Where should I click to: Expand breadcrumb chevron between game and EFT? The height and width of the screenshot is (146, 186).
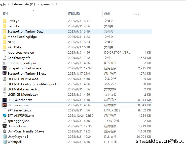[x=53, y=4]
